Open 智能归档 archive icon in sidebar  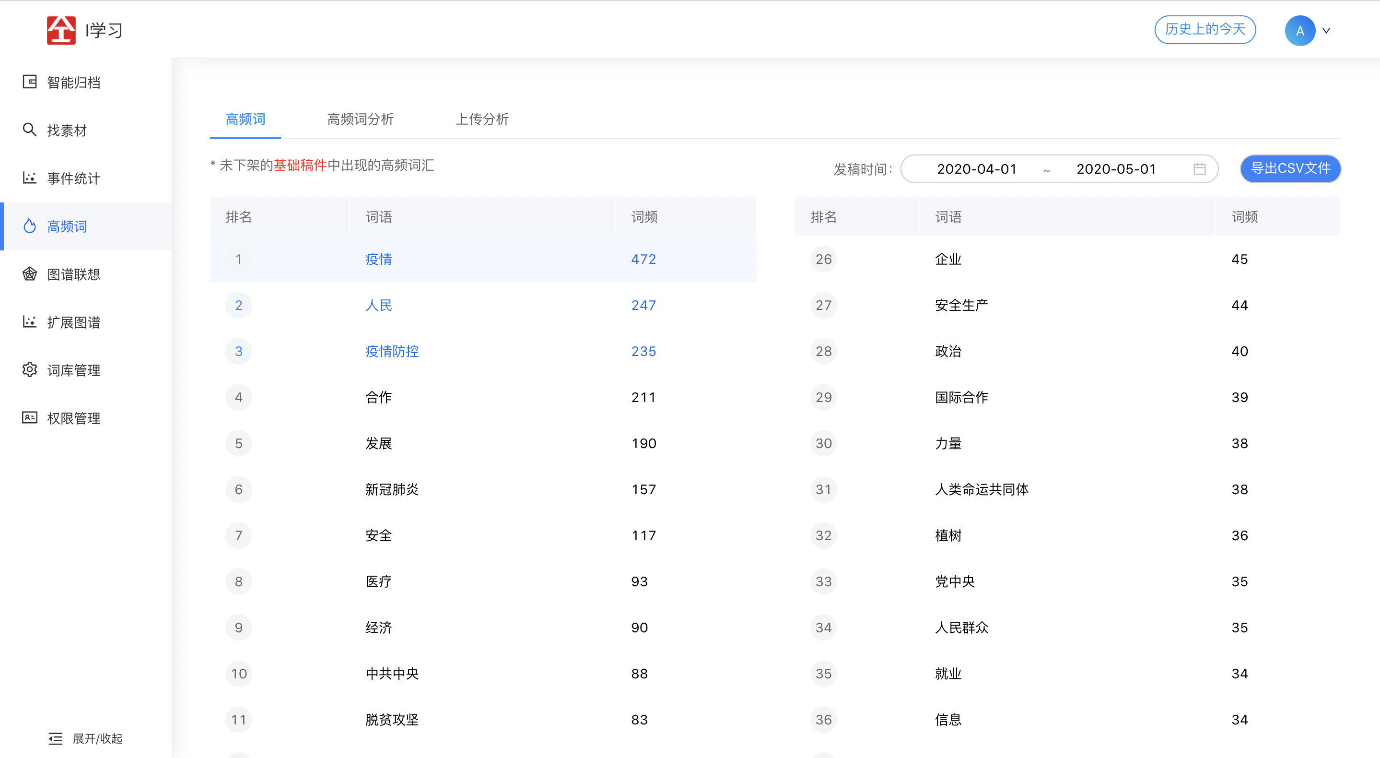coord(29,82)
